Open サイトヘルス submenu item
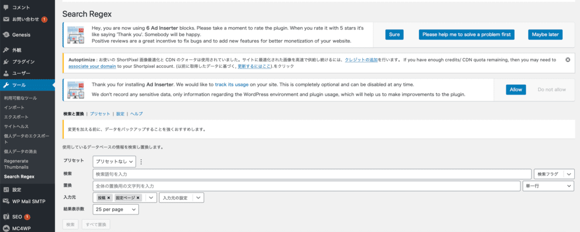The image size is (580, 232). [16, 126]
